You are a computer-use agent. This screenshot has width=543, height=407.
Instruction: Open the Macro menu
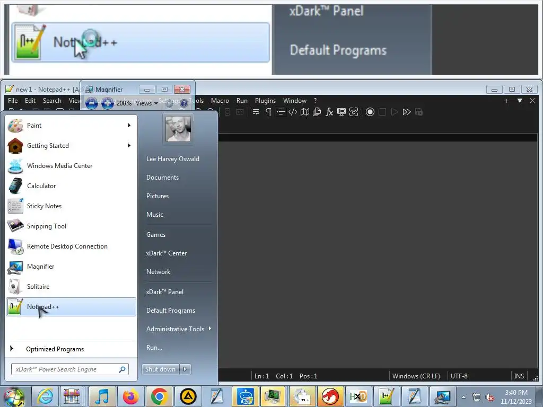220,101
